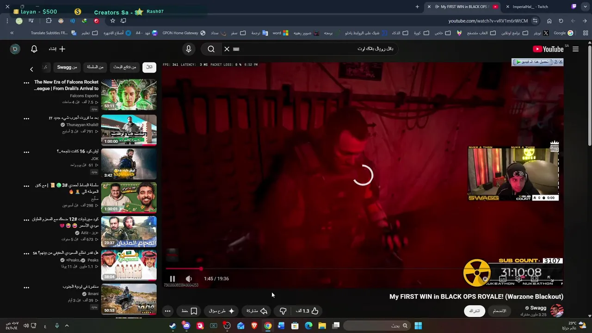Open options for Thunayyan Khalid video
The width and height of the screenshot is (592, 333).
point(26,118)
